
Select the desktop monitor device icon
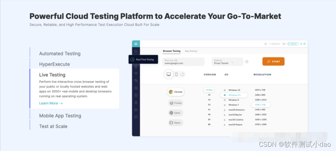pyautogui.click(x=169, y=74)
